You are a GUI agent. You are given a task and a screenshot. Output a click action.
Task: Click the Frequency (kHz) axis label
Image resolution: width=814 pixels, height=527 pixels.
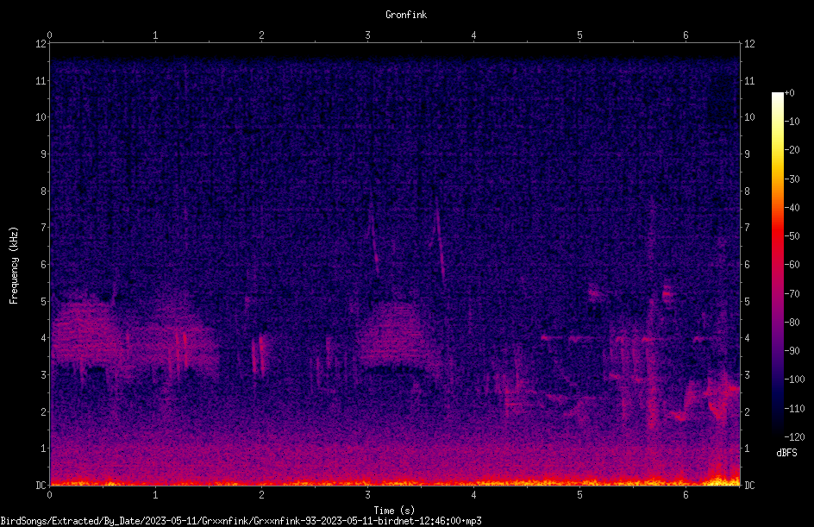[14, 266]
